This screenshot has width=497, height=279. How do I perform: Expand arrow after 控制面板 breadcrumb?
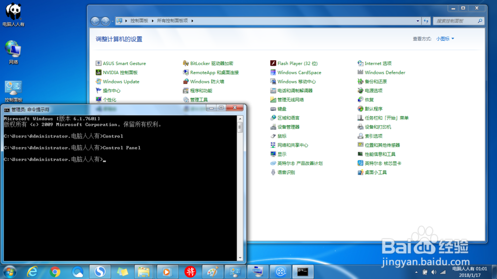(153, 20)
